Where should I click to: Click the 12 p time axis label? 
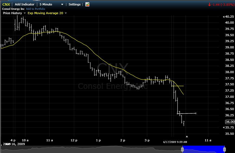(x=74, y=140)
